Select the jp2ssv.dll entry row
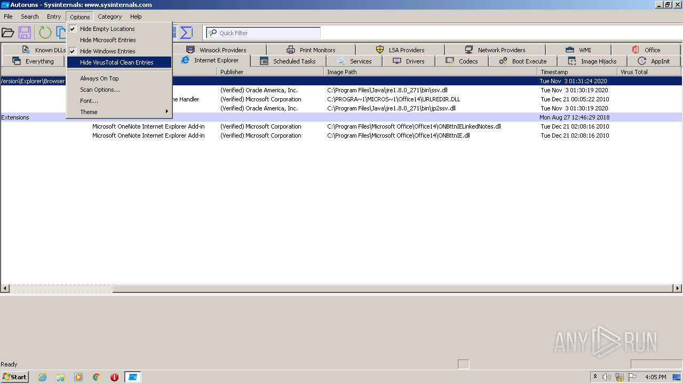Screen dimensions: 683x384 click(341, 108)
